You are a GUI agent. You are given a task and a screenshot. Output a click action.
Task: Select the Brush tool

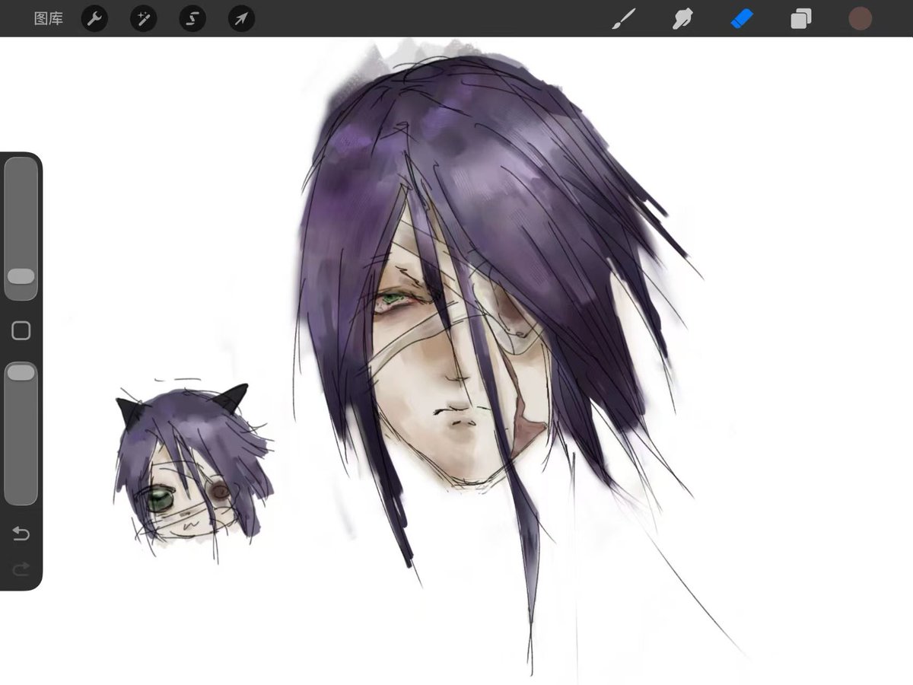[x=625, y=18]
